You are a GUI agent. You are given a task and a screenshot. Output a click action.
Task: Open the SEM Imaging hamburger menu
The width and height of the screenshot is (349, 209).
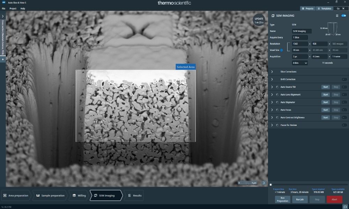[x=337, y=16]
